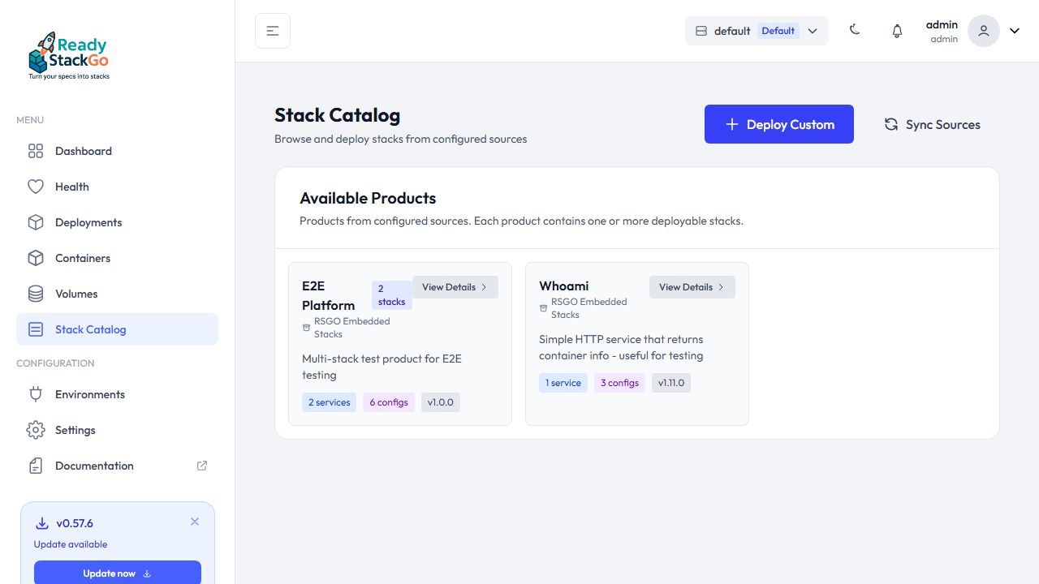The image size is (1039, 584).
Task: Open the Deployments icon
Action: [36, 222]
